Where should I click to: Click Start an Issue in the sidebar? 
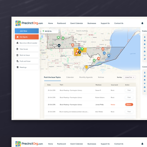[x=27, y=55]
